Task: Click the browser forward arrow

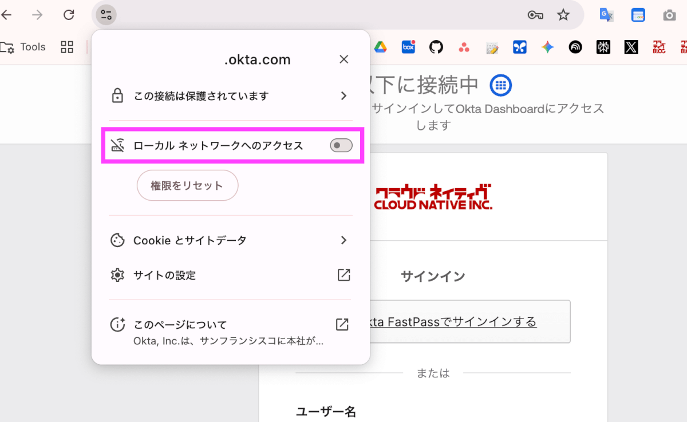Action: (37, 15)
